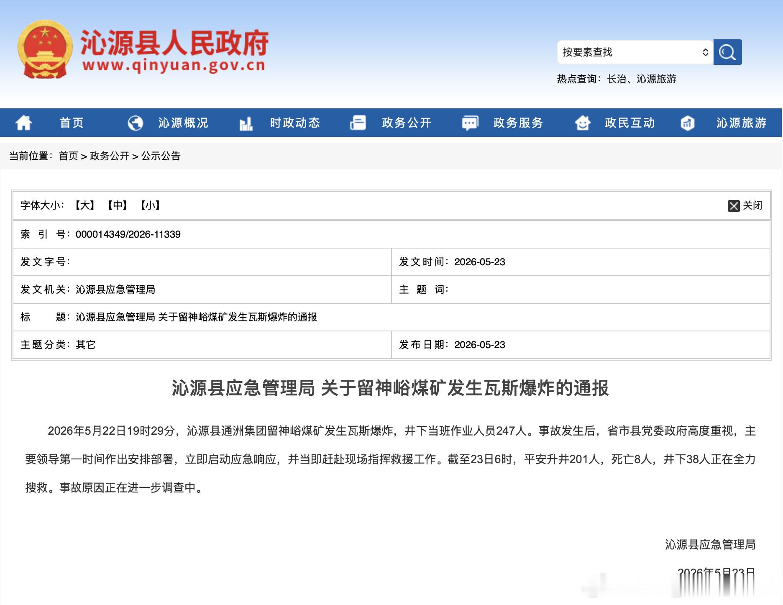This screenshot has width=783, height=605.
Task: Open the 时政动态 navigation tab
Action: coord(295,123)
